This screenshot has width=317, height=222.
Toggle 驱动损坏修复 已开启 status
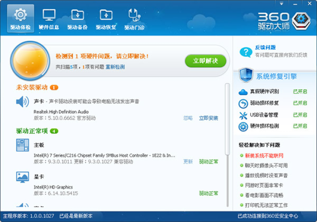pyautogui.click(x=300, y=103)
